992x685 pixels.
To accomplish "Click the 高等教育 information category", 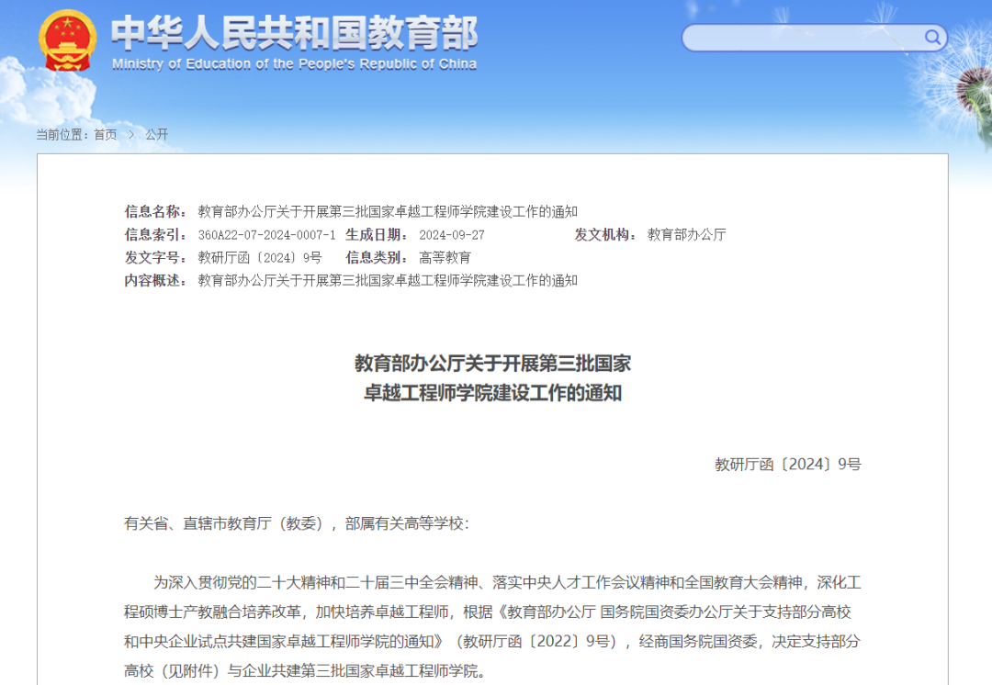I will click(445, 257).
